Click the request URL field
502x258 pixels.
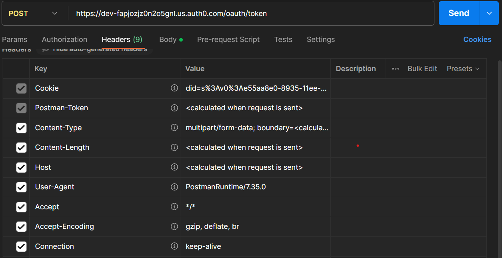point(251,13)
